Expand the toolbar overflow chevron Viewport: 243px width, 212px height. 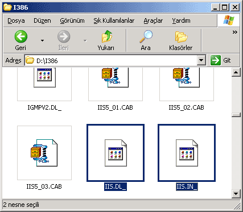235,32
